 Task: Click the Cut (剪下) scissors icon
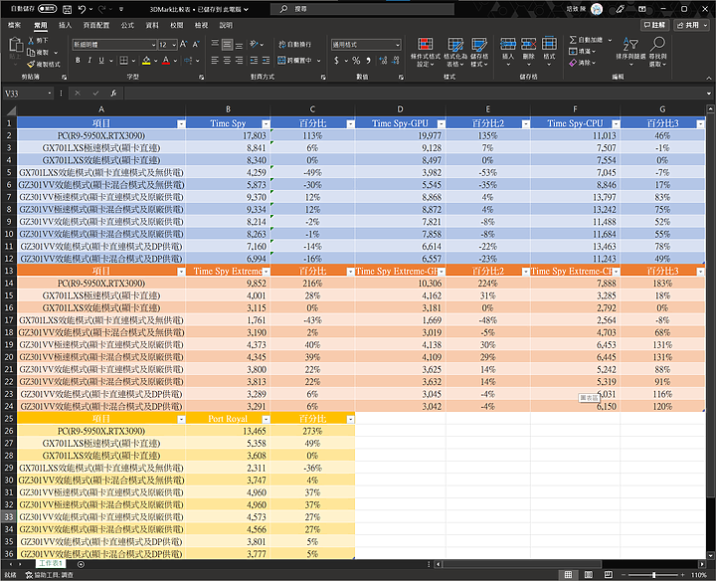pyautogui.click(x=31, y=40)
